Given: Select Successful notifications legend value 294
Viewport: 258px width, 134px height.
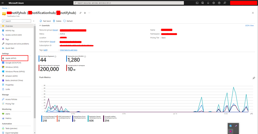Looking at the screenshot, I should point(107,121).
